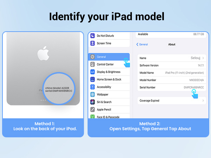The height and width of the screenshot is (158, 211).
Task: Open Do Not Disturb settings
Action: coord(109,36)
